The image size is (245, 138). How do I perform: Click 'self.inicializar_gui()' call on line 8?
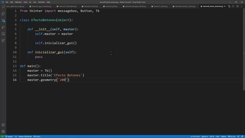point(56,43)
